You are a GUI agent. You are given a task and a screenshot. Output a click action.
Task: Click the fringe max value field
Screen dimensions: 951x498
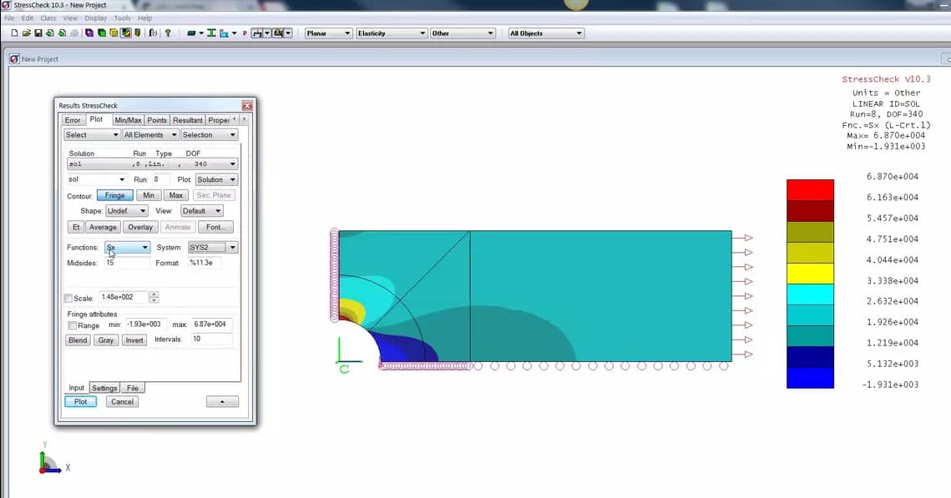pyautogui.click(x=212, y=324)
